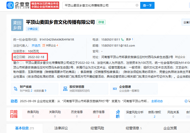Switch to the 法律诉讼 tab
Image resolution: width=190 pixels, height=133 pixels.
click(x=61, y=128)
